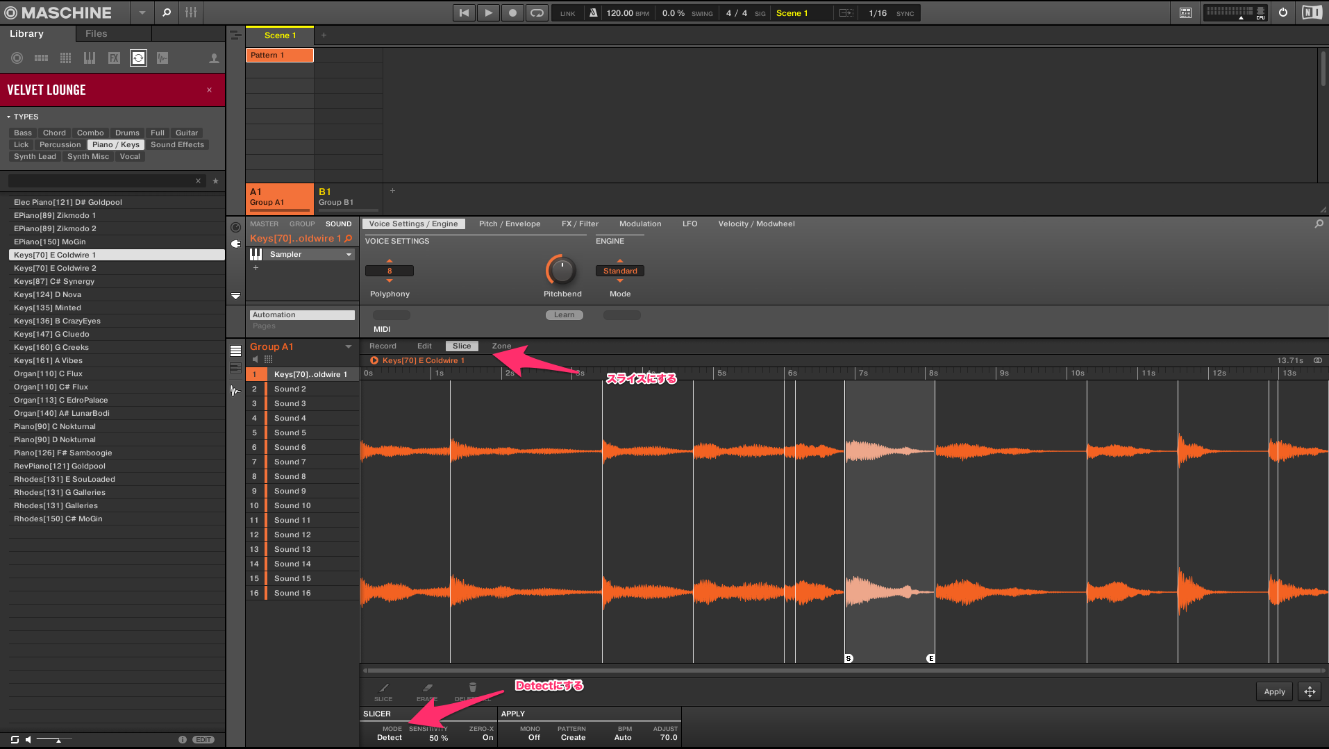This screenshot has height=749, width=1329.
Task: Select the Instruments keyboard icon in Library
Action: pos(90,58)
